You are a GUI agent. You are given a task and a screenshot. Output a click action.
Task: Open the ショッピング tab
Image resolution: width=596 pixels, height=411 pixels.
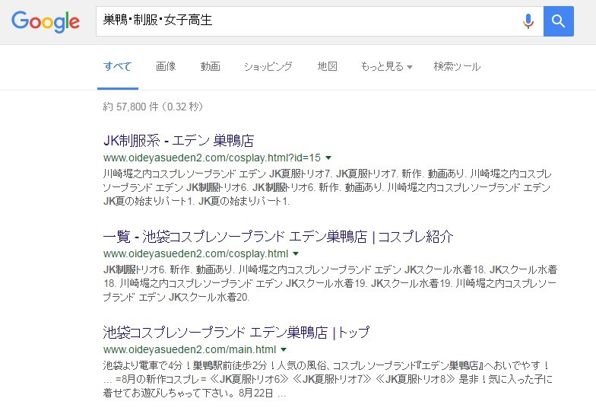tap(268, 67)
